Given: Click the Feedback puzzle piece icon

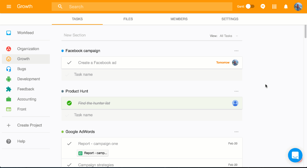Looking at the screenshot, I should click(x=9, y=89).
